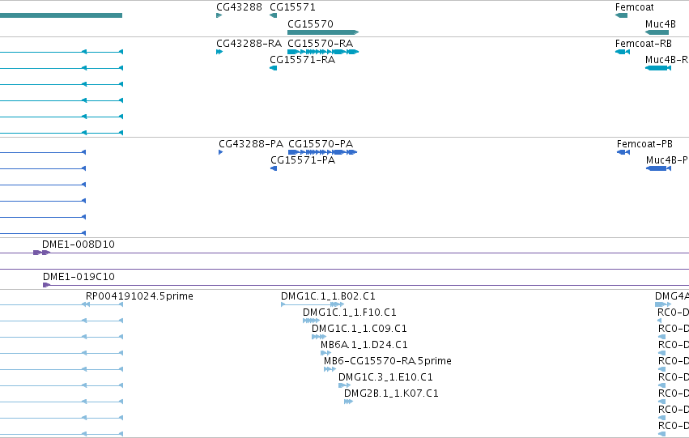Viewport: 689px width, 438px height.
Task: Click the CG15570-PA coding glyph
Action: click(x=322, y=152)
